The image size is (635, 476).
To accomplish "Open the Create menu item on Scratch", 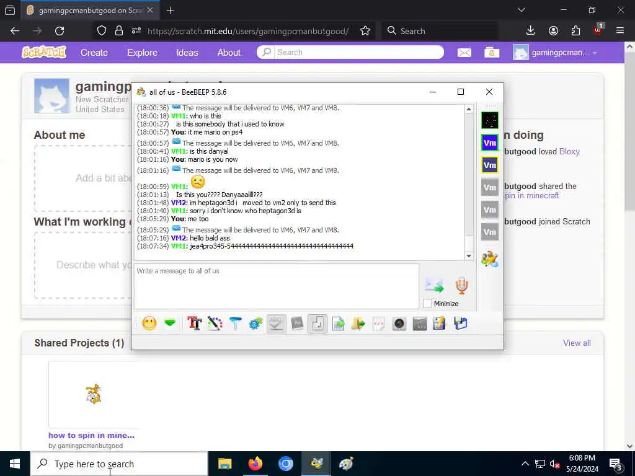I will [x=94, y=53].
